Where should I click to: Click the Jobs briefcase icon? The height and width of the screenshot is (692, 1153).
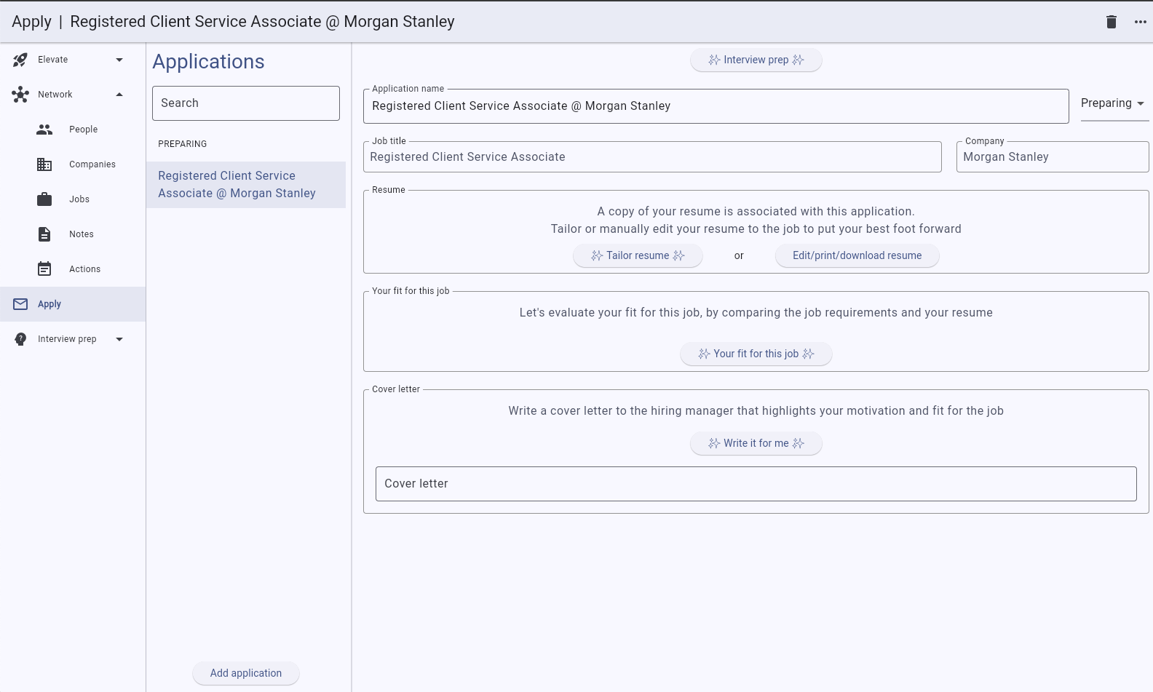pos(44,199)
